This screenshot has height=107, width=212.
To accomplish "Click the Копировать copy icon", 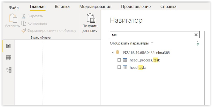I will point(24,23).
